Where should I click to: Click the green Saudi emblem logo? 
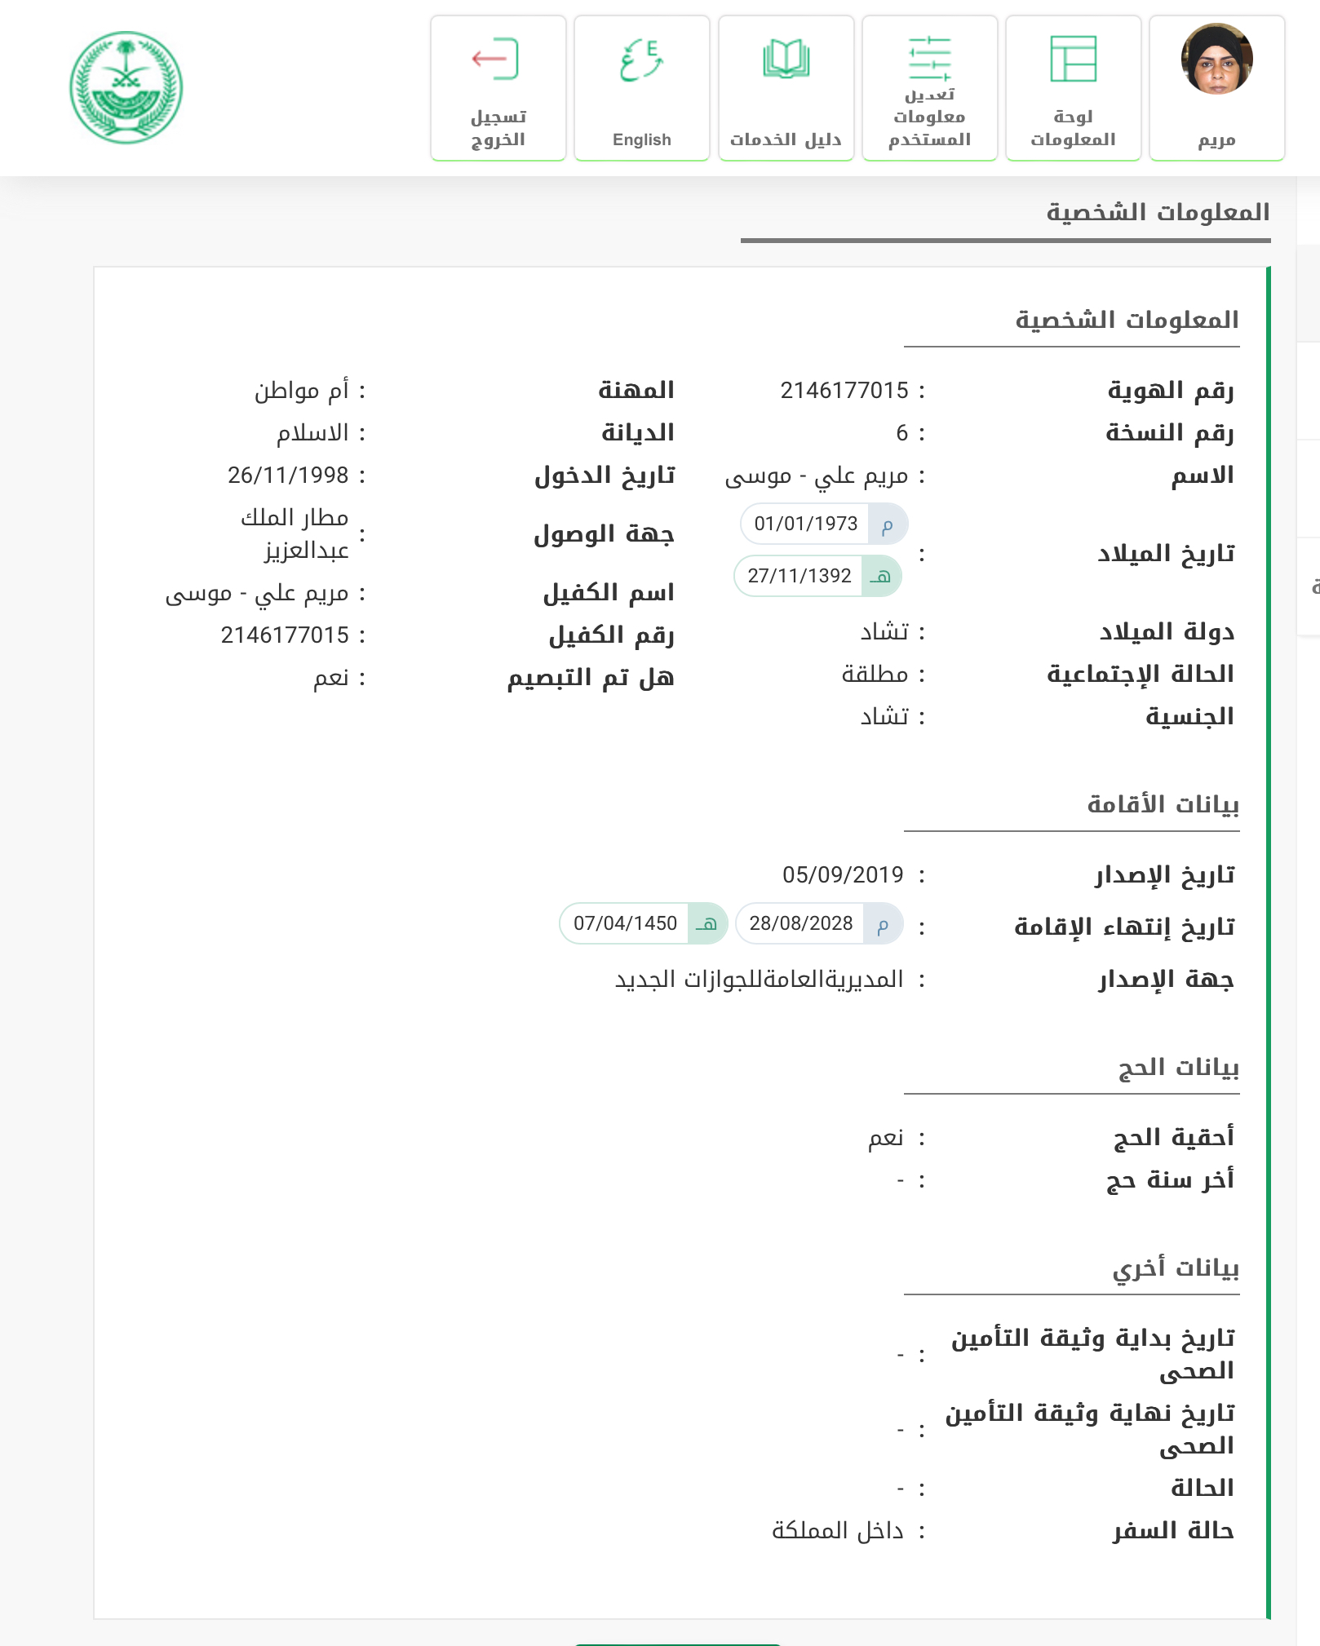(x=126, y=87)
